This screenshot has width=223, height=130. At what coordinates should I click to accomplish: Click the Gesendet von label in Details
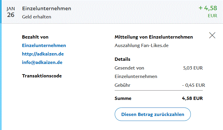129,68
